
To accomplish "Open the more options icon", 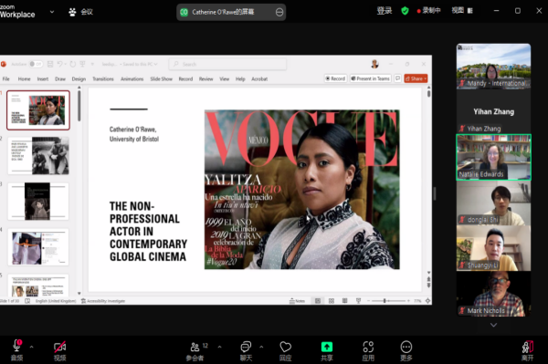I will pyautogui.click(x=406, y=347).
